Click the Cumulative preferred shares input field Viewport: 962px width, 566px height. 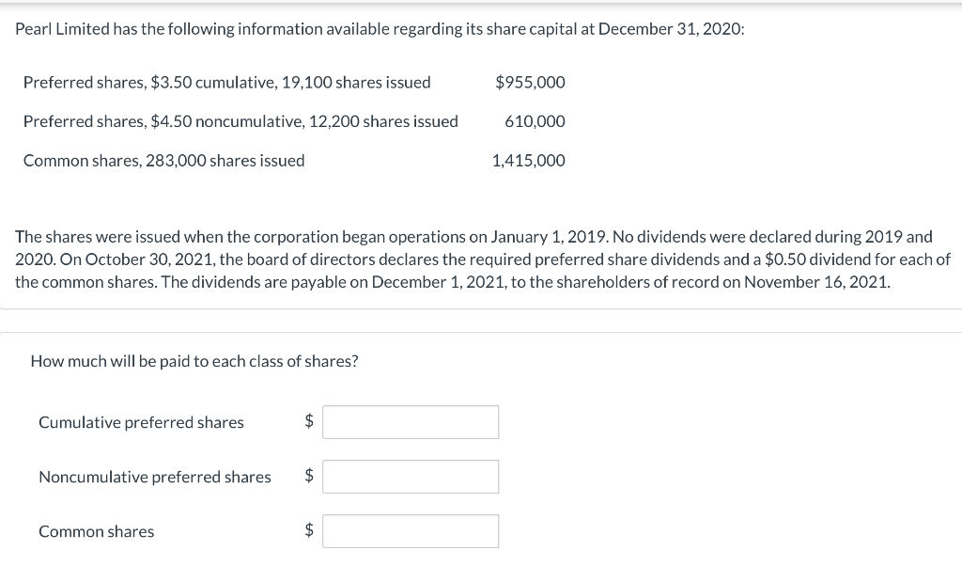click(x=411, y=421)
